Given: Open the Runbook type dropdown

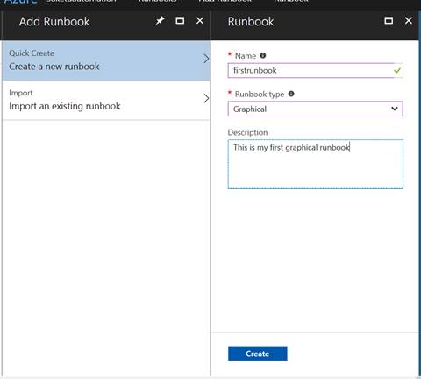Looking at the screenshot, I should point(316,109).
